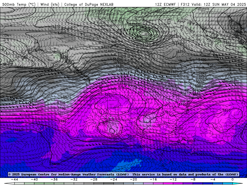Screen dimensions: 247x185
Task: Click the -24 value on the color scale
Action: click(114, 179)
